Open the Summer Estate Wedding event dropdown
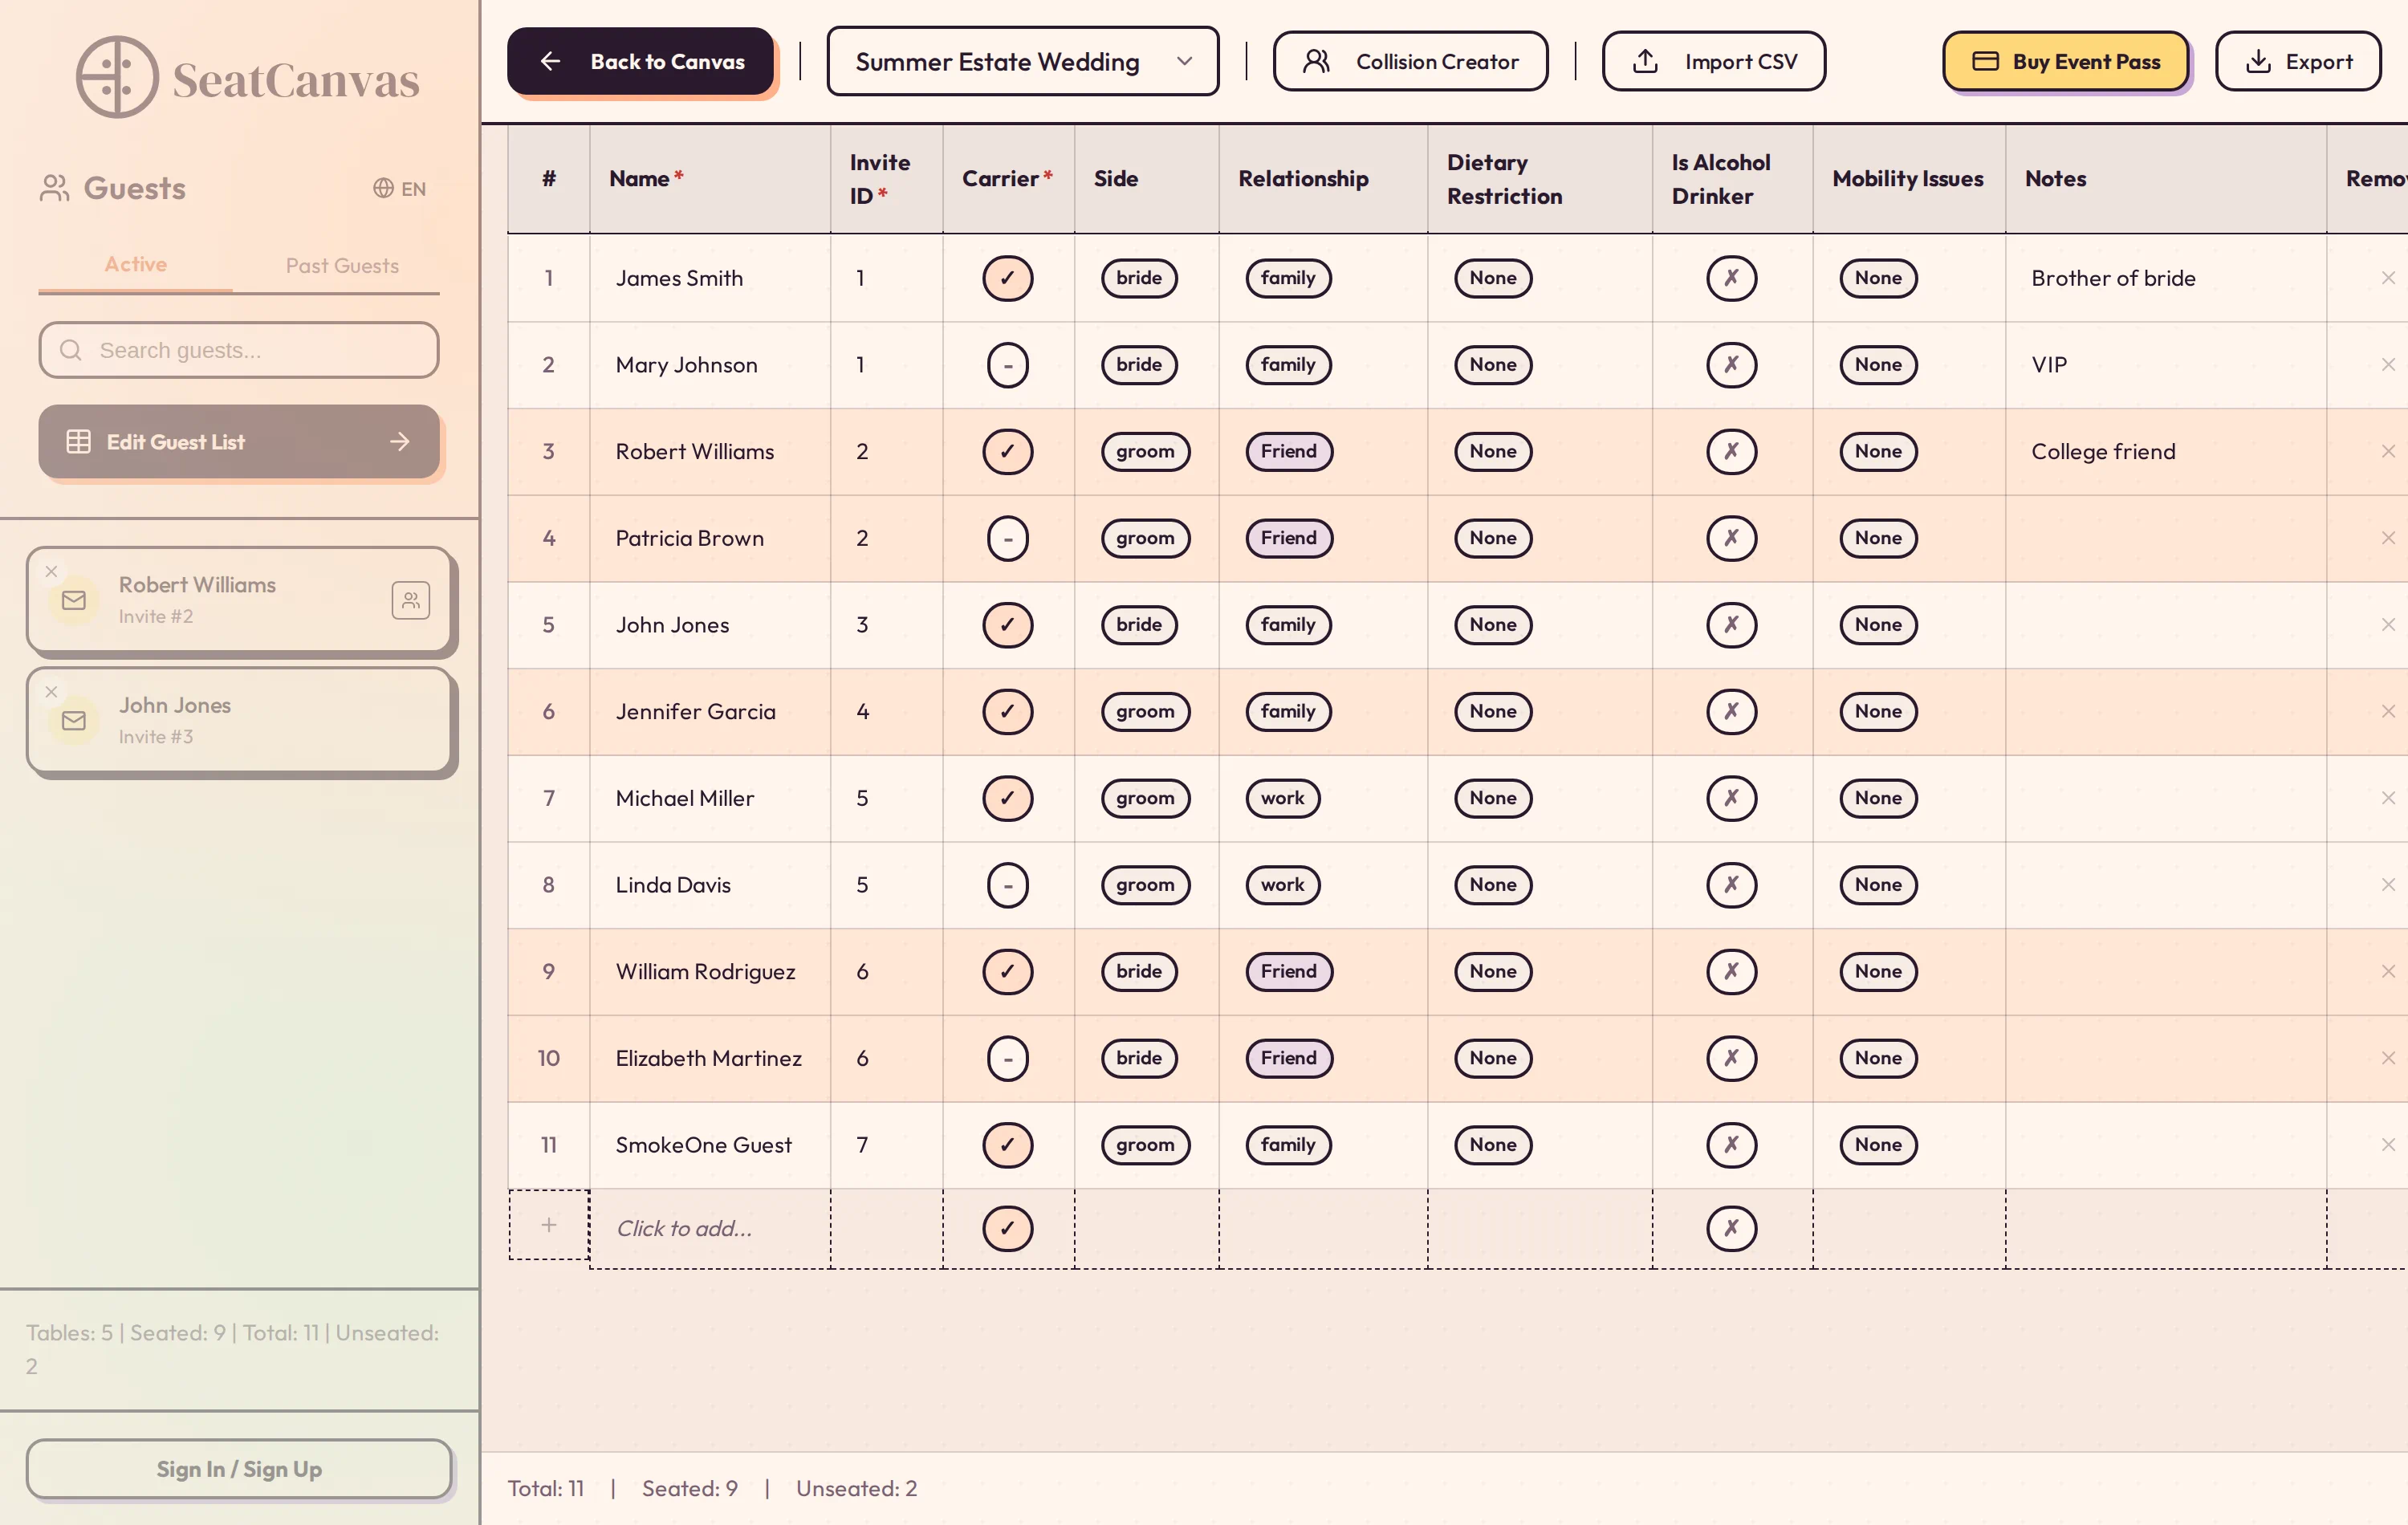 pos(1022,62)
